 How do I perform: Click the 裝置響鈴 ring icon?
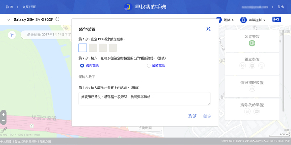pyautogui.click(x=252, y=43)
